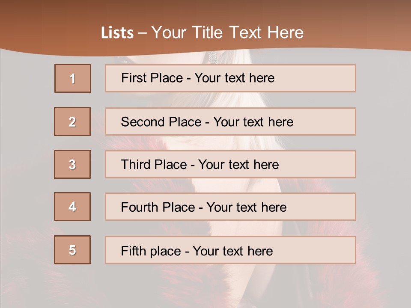Click the bold word "Lists" in title
Viewport: 411px width, 308px height.
point(117,33)
